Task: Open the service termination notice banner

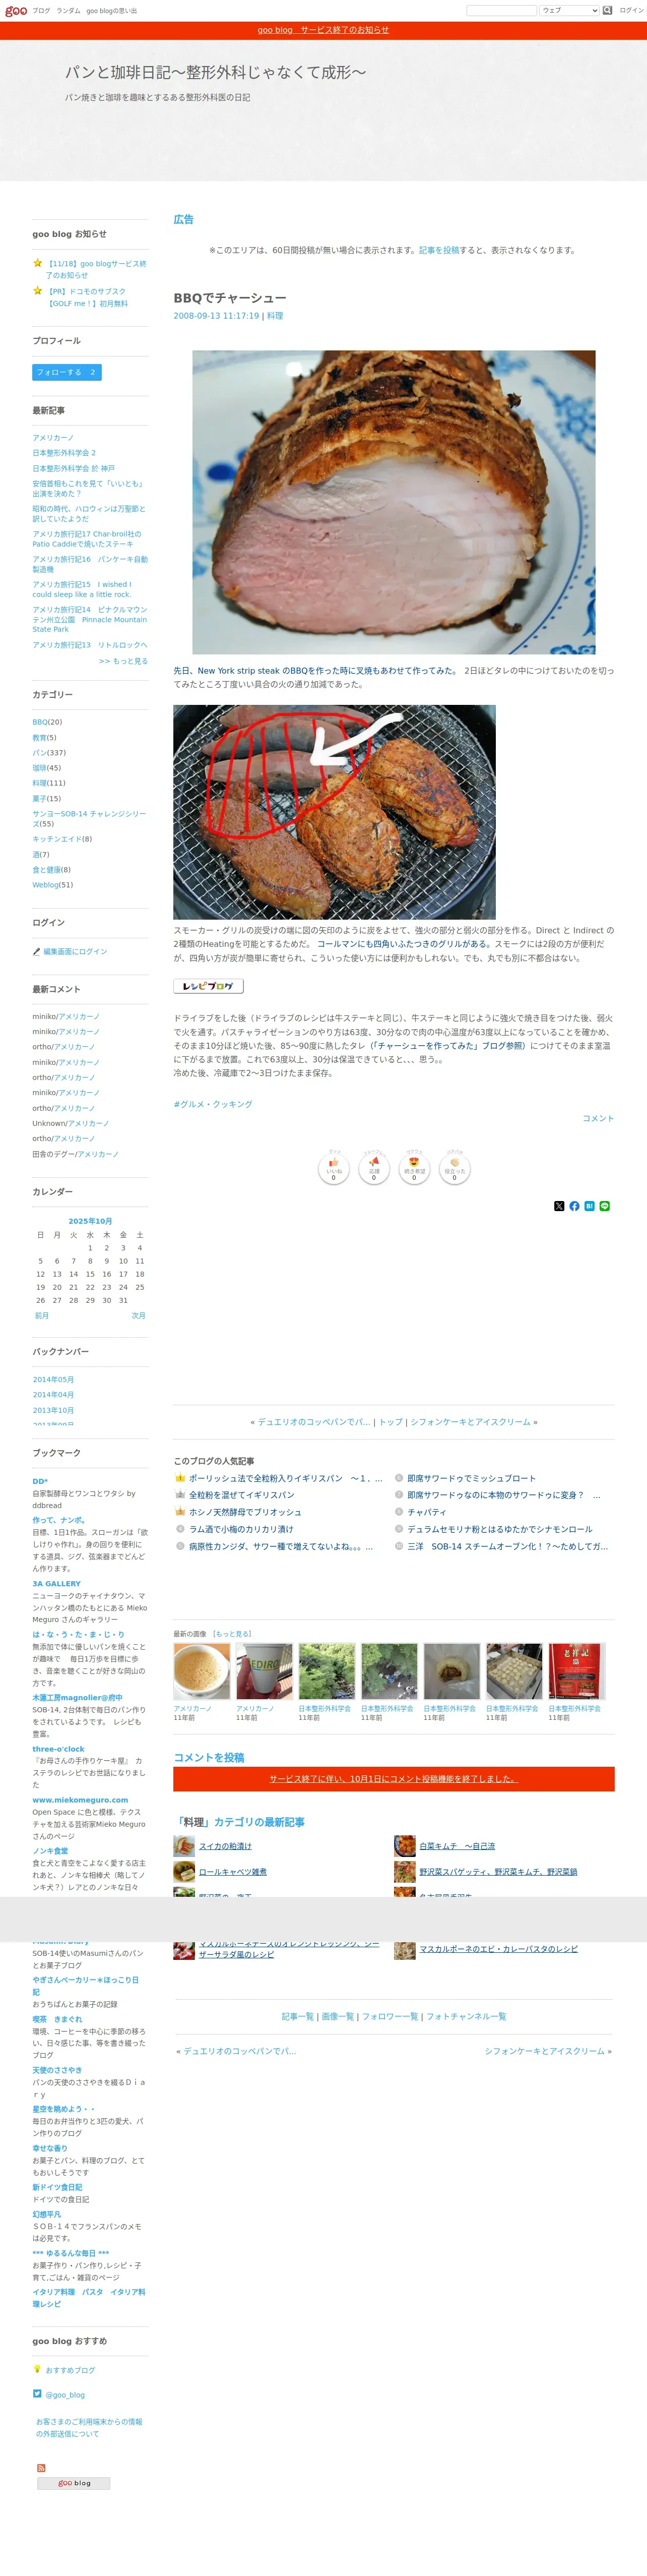Action: click(x=323, y=30)
